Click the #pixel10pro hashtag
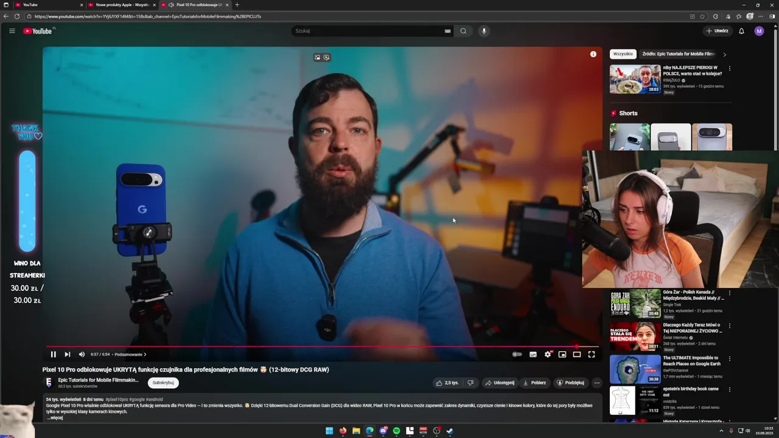 tap(116, 400)
